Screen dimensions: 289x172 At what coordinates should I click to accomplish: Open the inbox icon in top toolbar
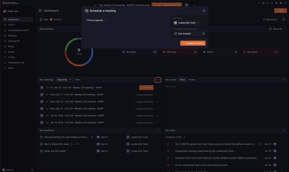[x=263, y=3]
